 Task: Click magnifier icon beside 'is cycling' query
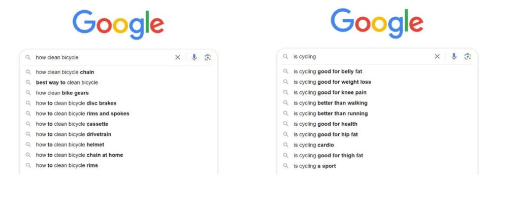click(x=286, y=56)
